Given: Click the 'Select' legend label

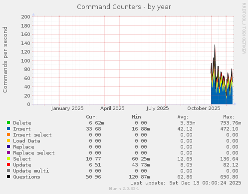Looking at the screenshot, I should (22, 159).
